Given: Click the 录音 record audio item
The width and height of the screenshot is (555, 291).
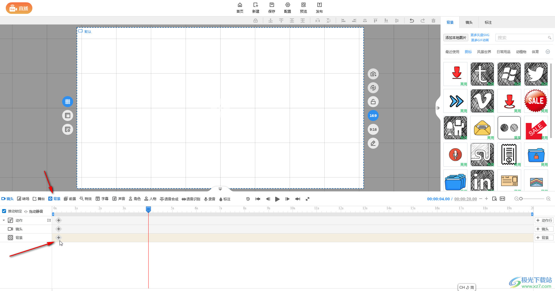Looking at the screenshot, I should tap(210, 199).
